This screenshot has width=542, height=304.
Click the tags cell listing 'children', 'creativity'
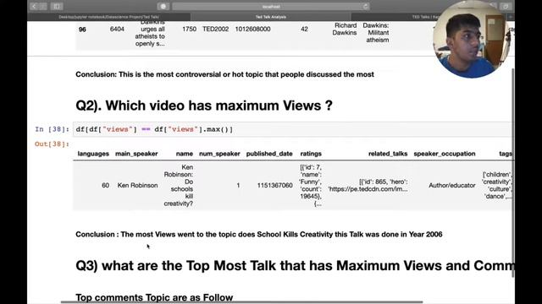[497, 186]
